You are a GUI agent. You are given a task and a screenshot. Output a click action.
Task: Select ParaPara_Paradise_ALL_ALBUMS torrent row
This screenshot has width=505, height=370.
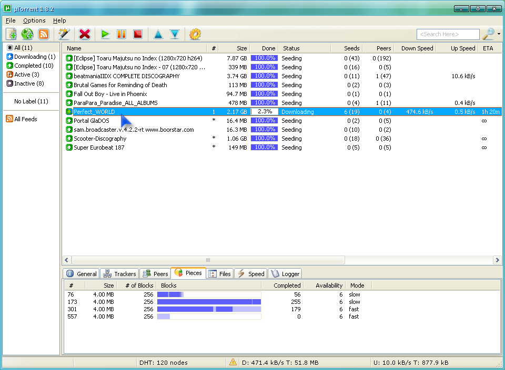click(282, 103)
